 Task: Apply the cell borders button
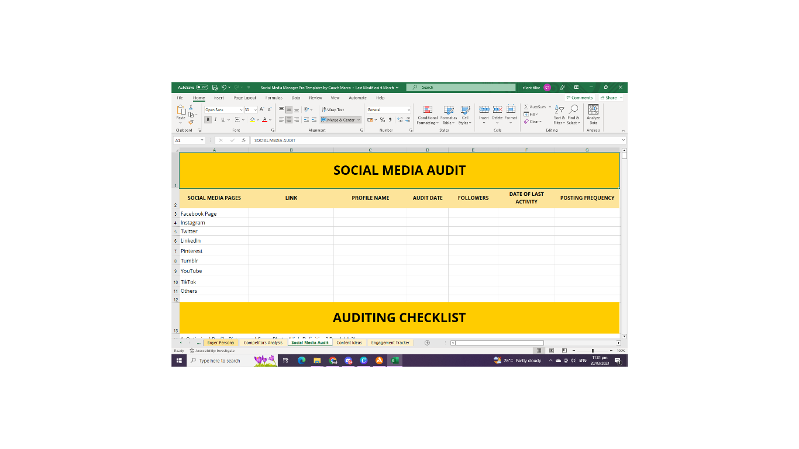(x=237, y=120)
